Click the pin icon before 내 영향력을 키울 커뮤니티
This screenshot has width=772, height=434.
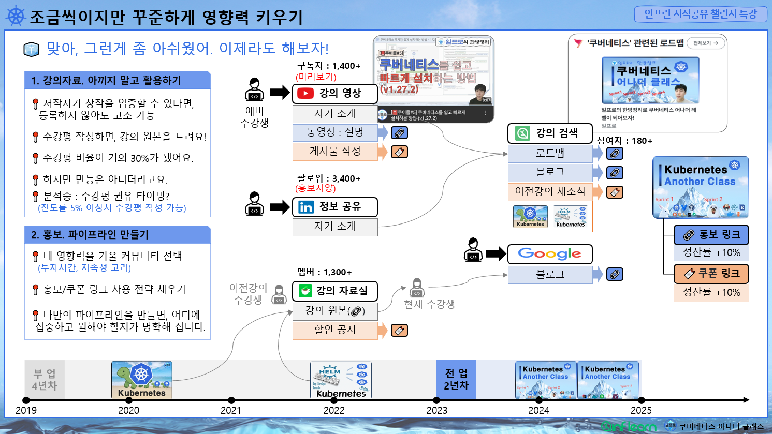(x=35, y=257)
